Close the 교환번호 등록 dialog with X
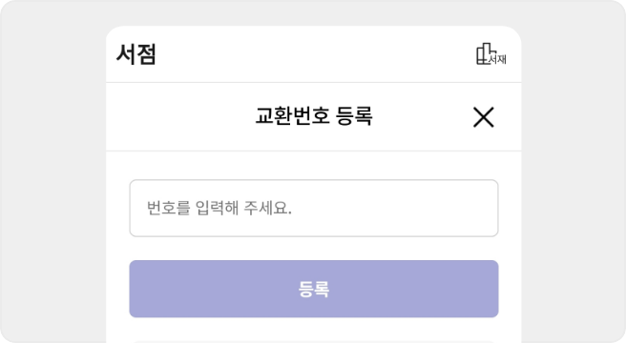The image size is (626, 343). 484,117
